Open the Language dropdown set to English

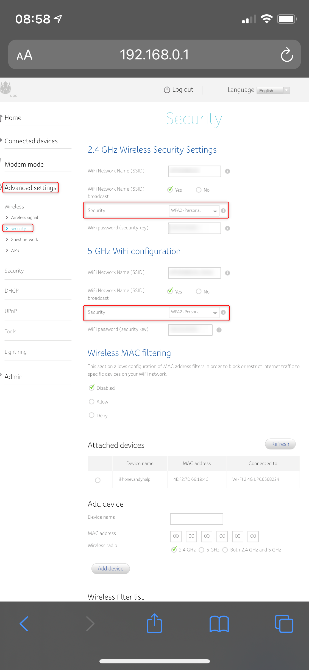273,90
